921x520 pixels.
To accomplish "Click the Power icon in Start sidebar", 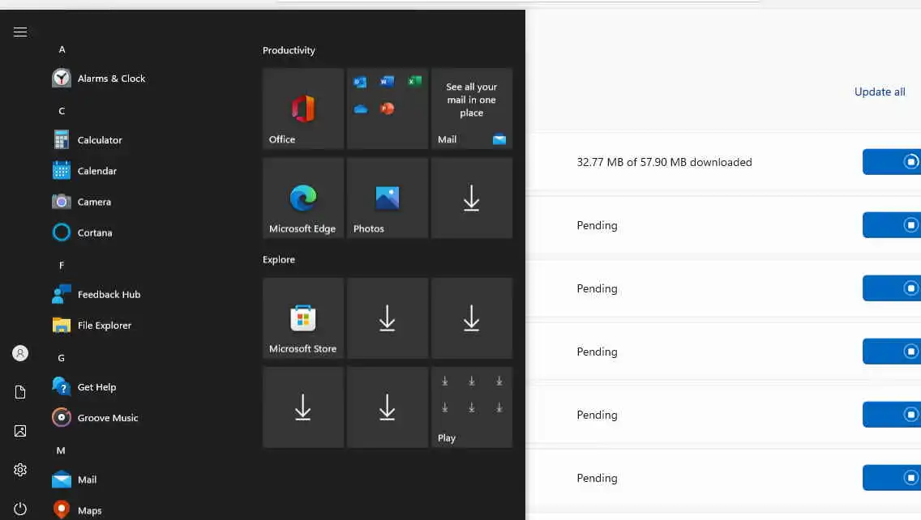I will (20, 509).
